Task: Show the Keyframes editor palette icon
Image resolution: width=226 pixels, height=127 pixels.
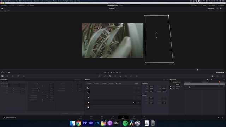Action: 213,76
